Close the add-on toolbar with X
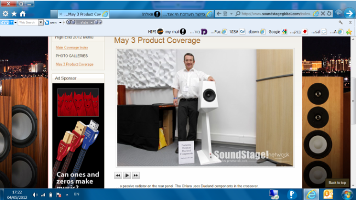356x200 pixels. point(351,22)
